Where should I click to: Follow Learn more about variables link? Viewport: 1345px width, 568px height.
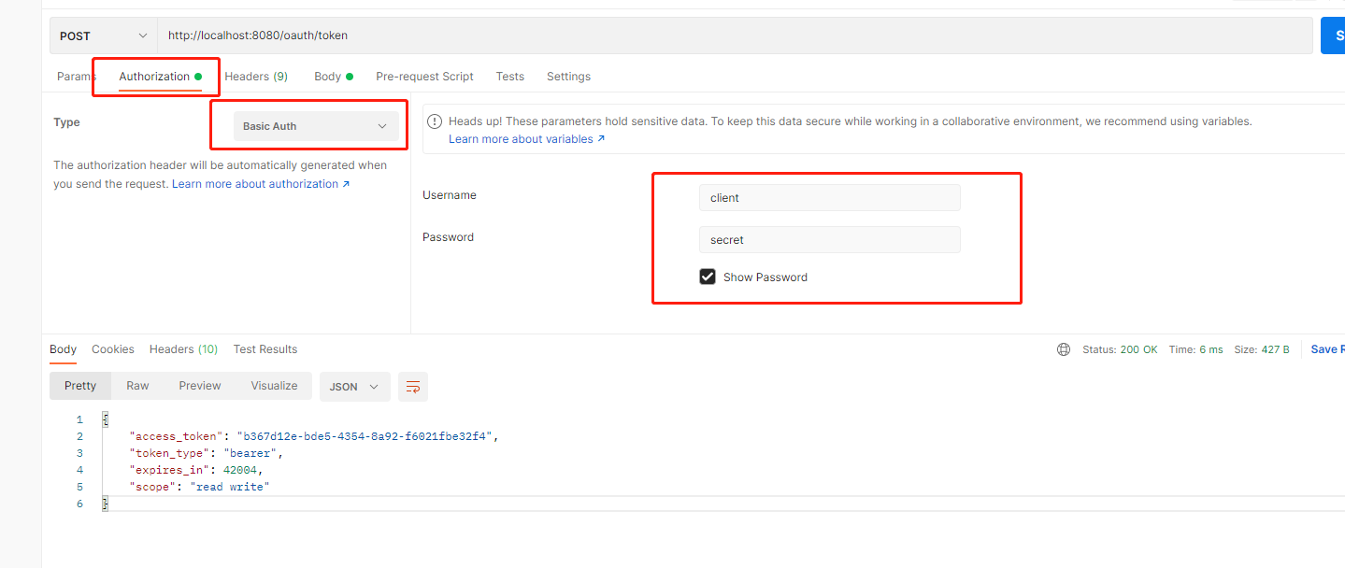pos(527,139)
